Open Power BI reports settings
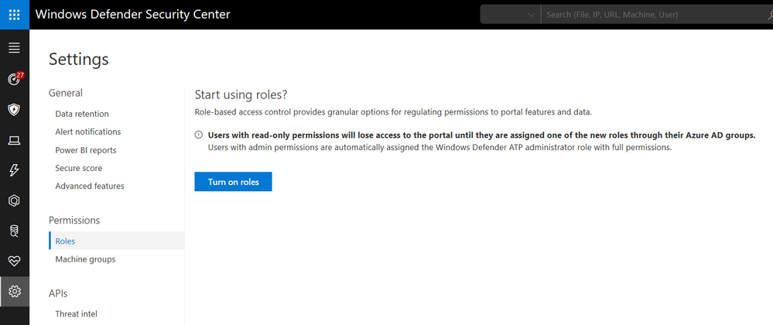Viewport: 773px width, 325px height. (86, 150)
